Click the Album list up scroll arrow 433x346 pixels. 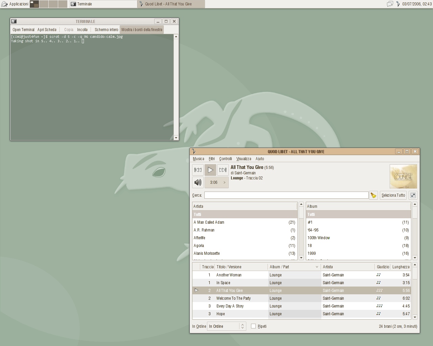[x=415, y=204]
